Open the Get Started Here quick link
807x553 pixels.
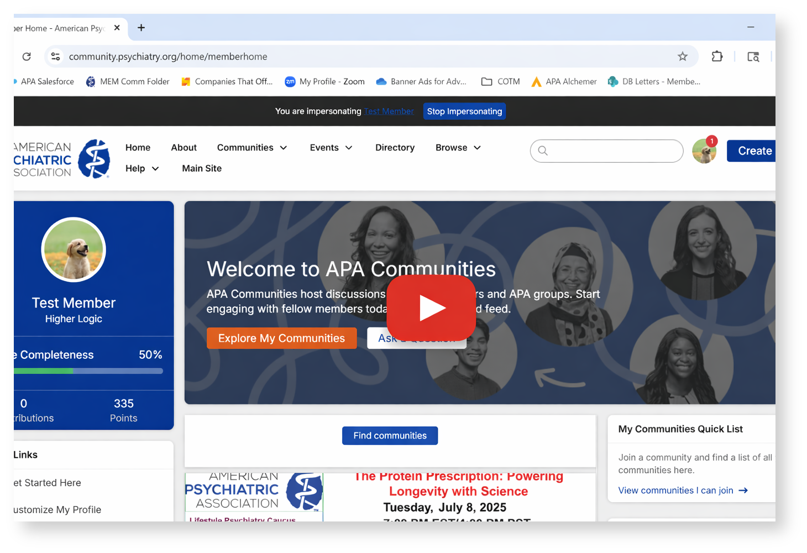coord(47,483)
